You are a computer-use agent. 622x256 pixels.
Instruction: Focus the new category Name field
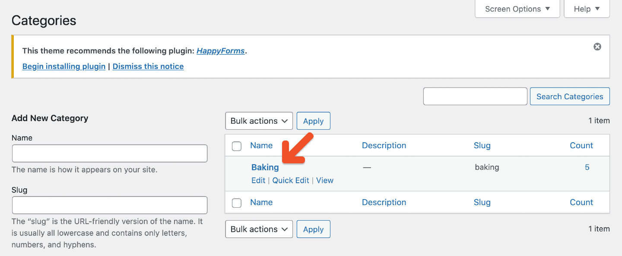(110, 153)
